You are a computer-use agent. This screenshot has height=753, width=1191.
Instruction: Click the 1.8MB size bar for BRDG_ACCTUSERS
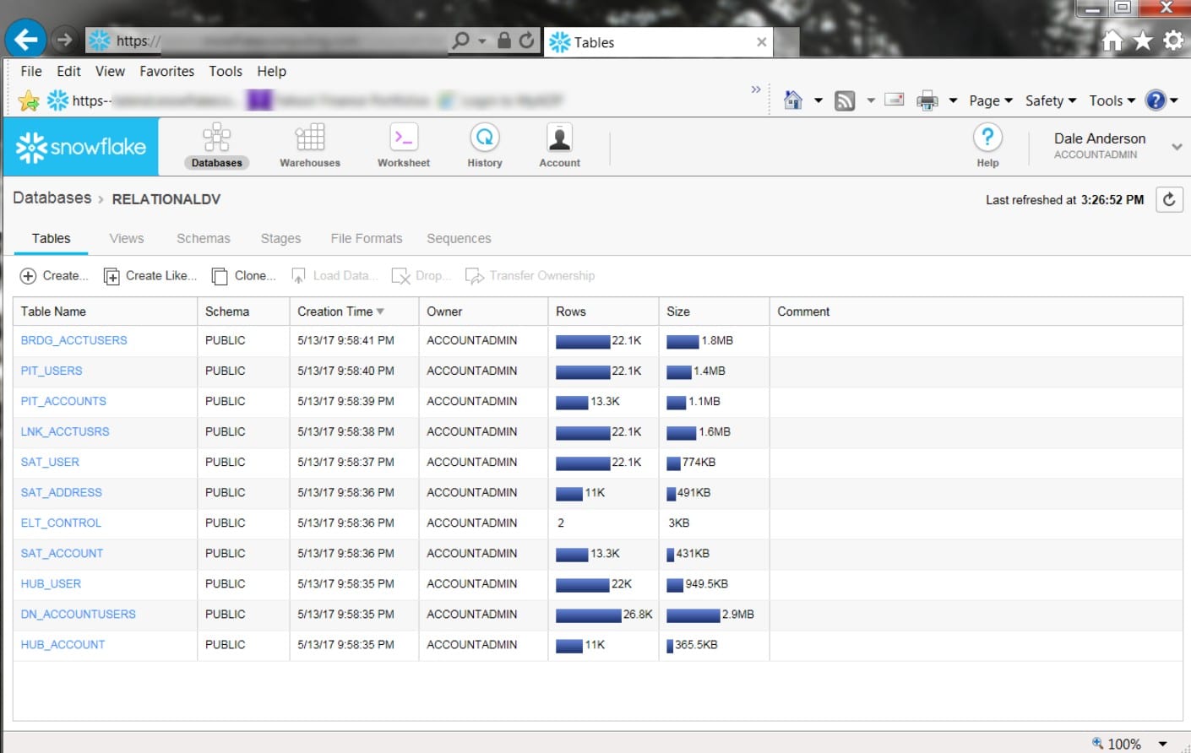click(x=683, y=342)
